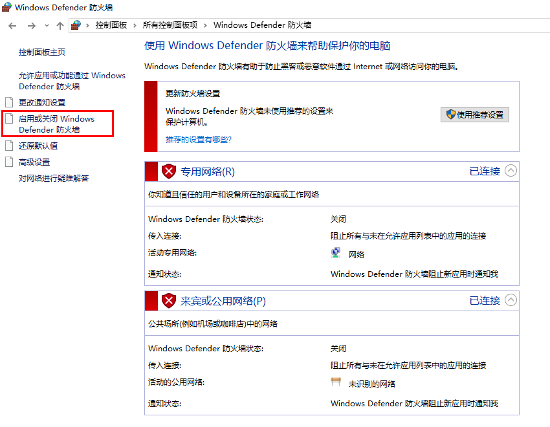Open 控制面板主页 link
The image size is (550, 427).
[x=42, y=52]
